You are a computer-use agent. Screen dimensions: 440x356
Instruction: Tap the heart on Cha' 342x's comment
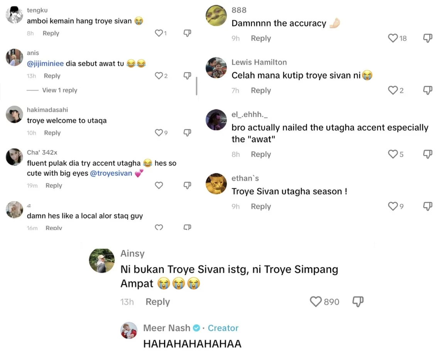(x=159, y=185)
